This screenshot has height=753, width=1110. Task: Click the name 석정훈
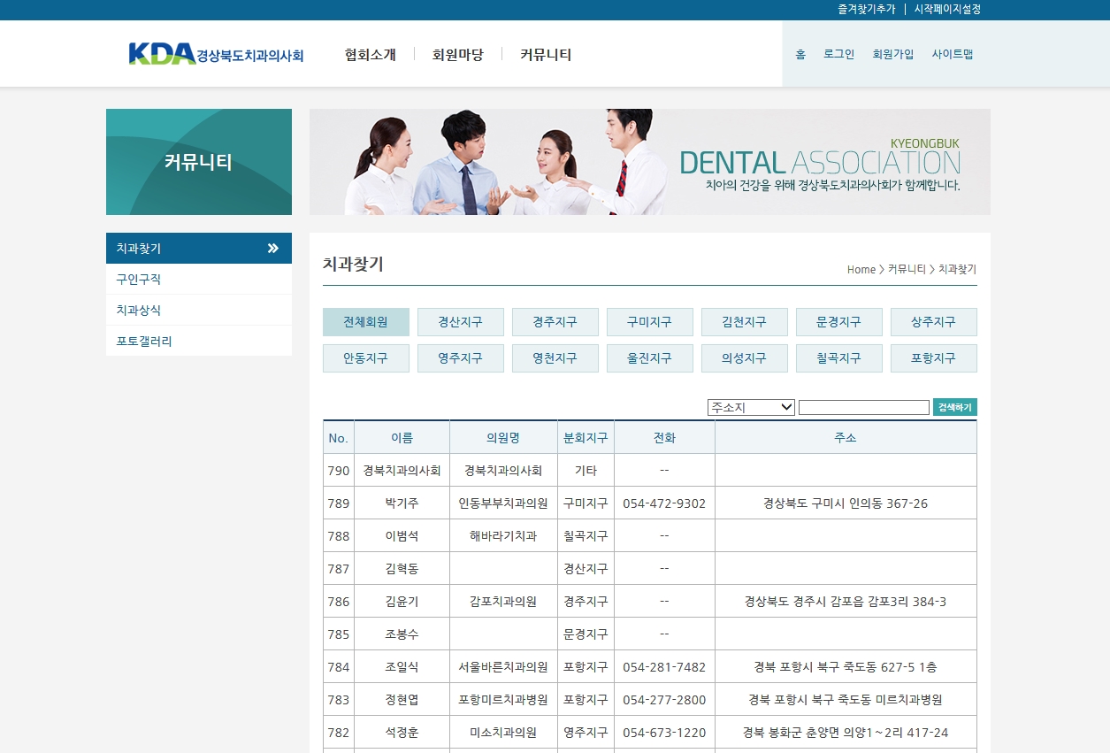[x=402, y=733]
